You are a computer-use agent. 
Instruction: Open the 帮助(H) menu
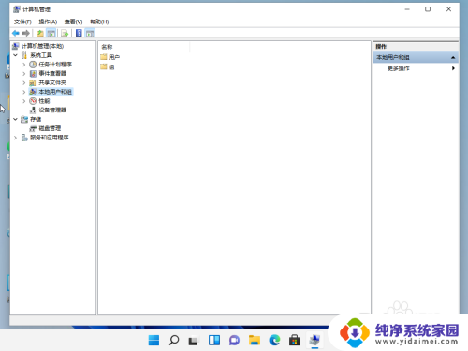pyautogui.click(x=99, y=22)
